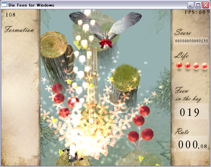211x167 pixels.
Task: Click the winged fairy boss with the red bow
Action: click(105, 30)
